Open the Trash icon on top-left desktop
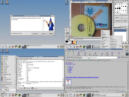The width and height of the screenshot is (129, 97). coord(2,2)
